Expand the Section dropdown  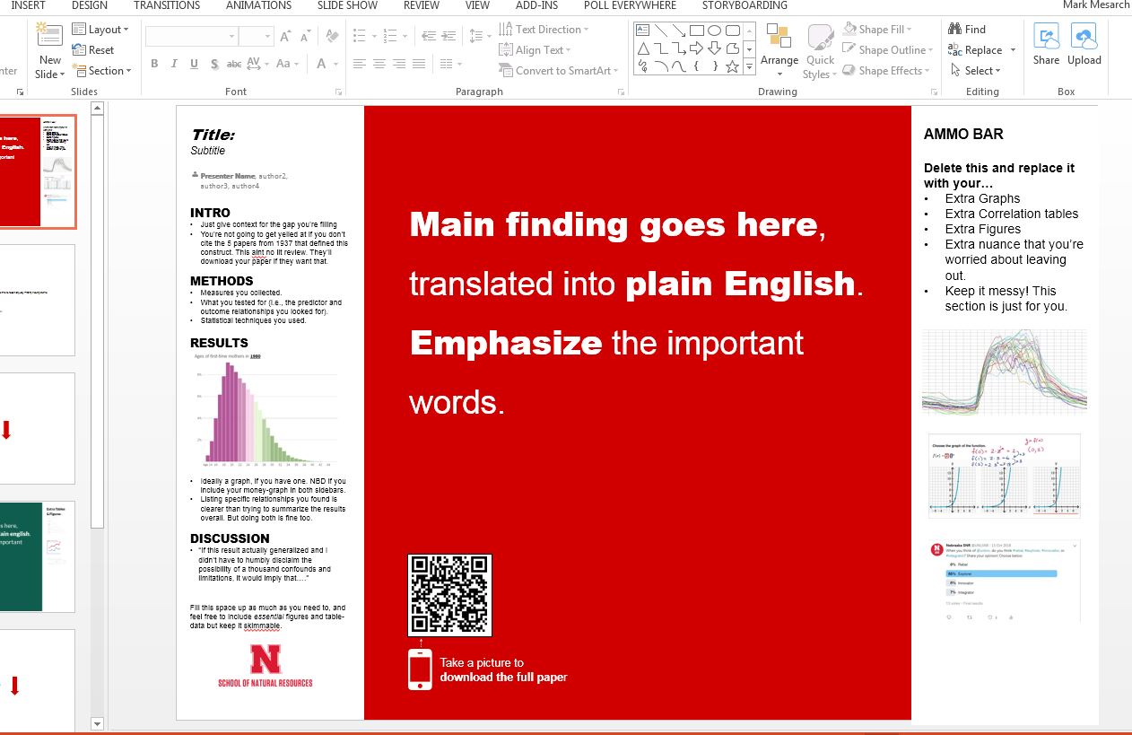click(x=101, y=71)
